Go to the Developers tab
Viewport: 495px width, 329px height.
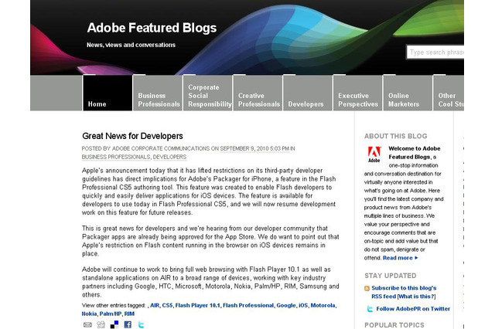click(308, 93)
